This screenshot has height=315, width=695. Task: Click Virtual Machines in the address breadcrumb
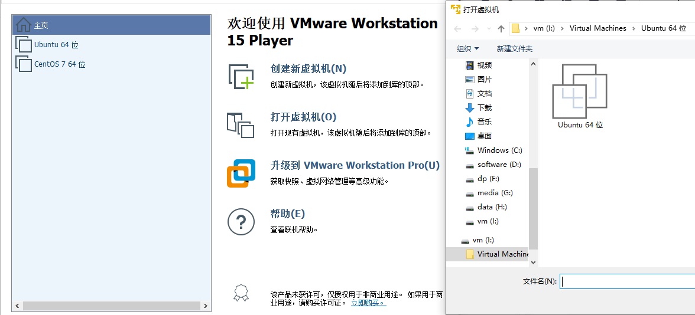[598, 28]
